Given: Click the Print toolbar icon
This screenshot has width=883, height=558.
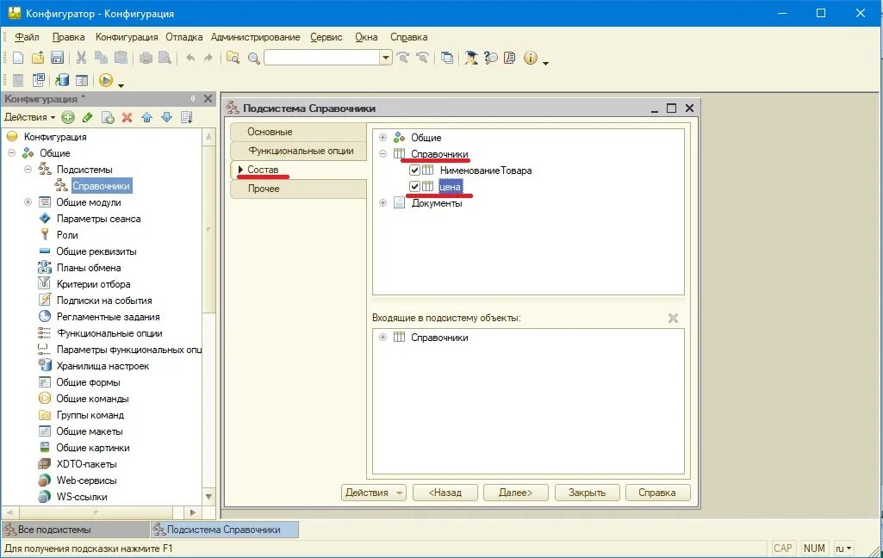Looking at the screenshot, I should point(146,58).
